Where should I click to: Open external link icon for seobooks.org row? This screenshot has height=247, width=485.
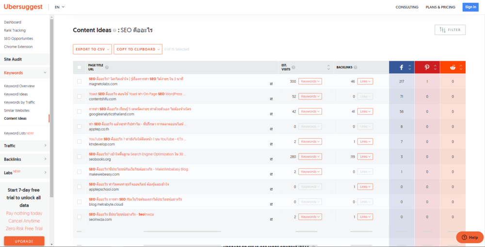(271, 159)
